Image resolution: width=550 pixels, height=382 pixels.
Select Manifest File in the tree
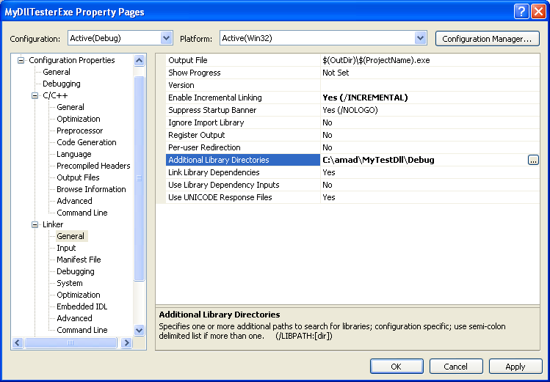click(x=79, y=260)
